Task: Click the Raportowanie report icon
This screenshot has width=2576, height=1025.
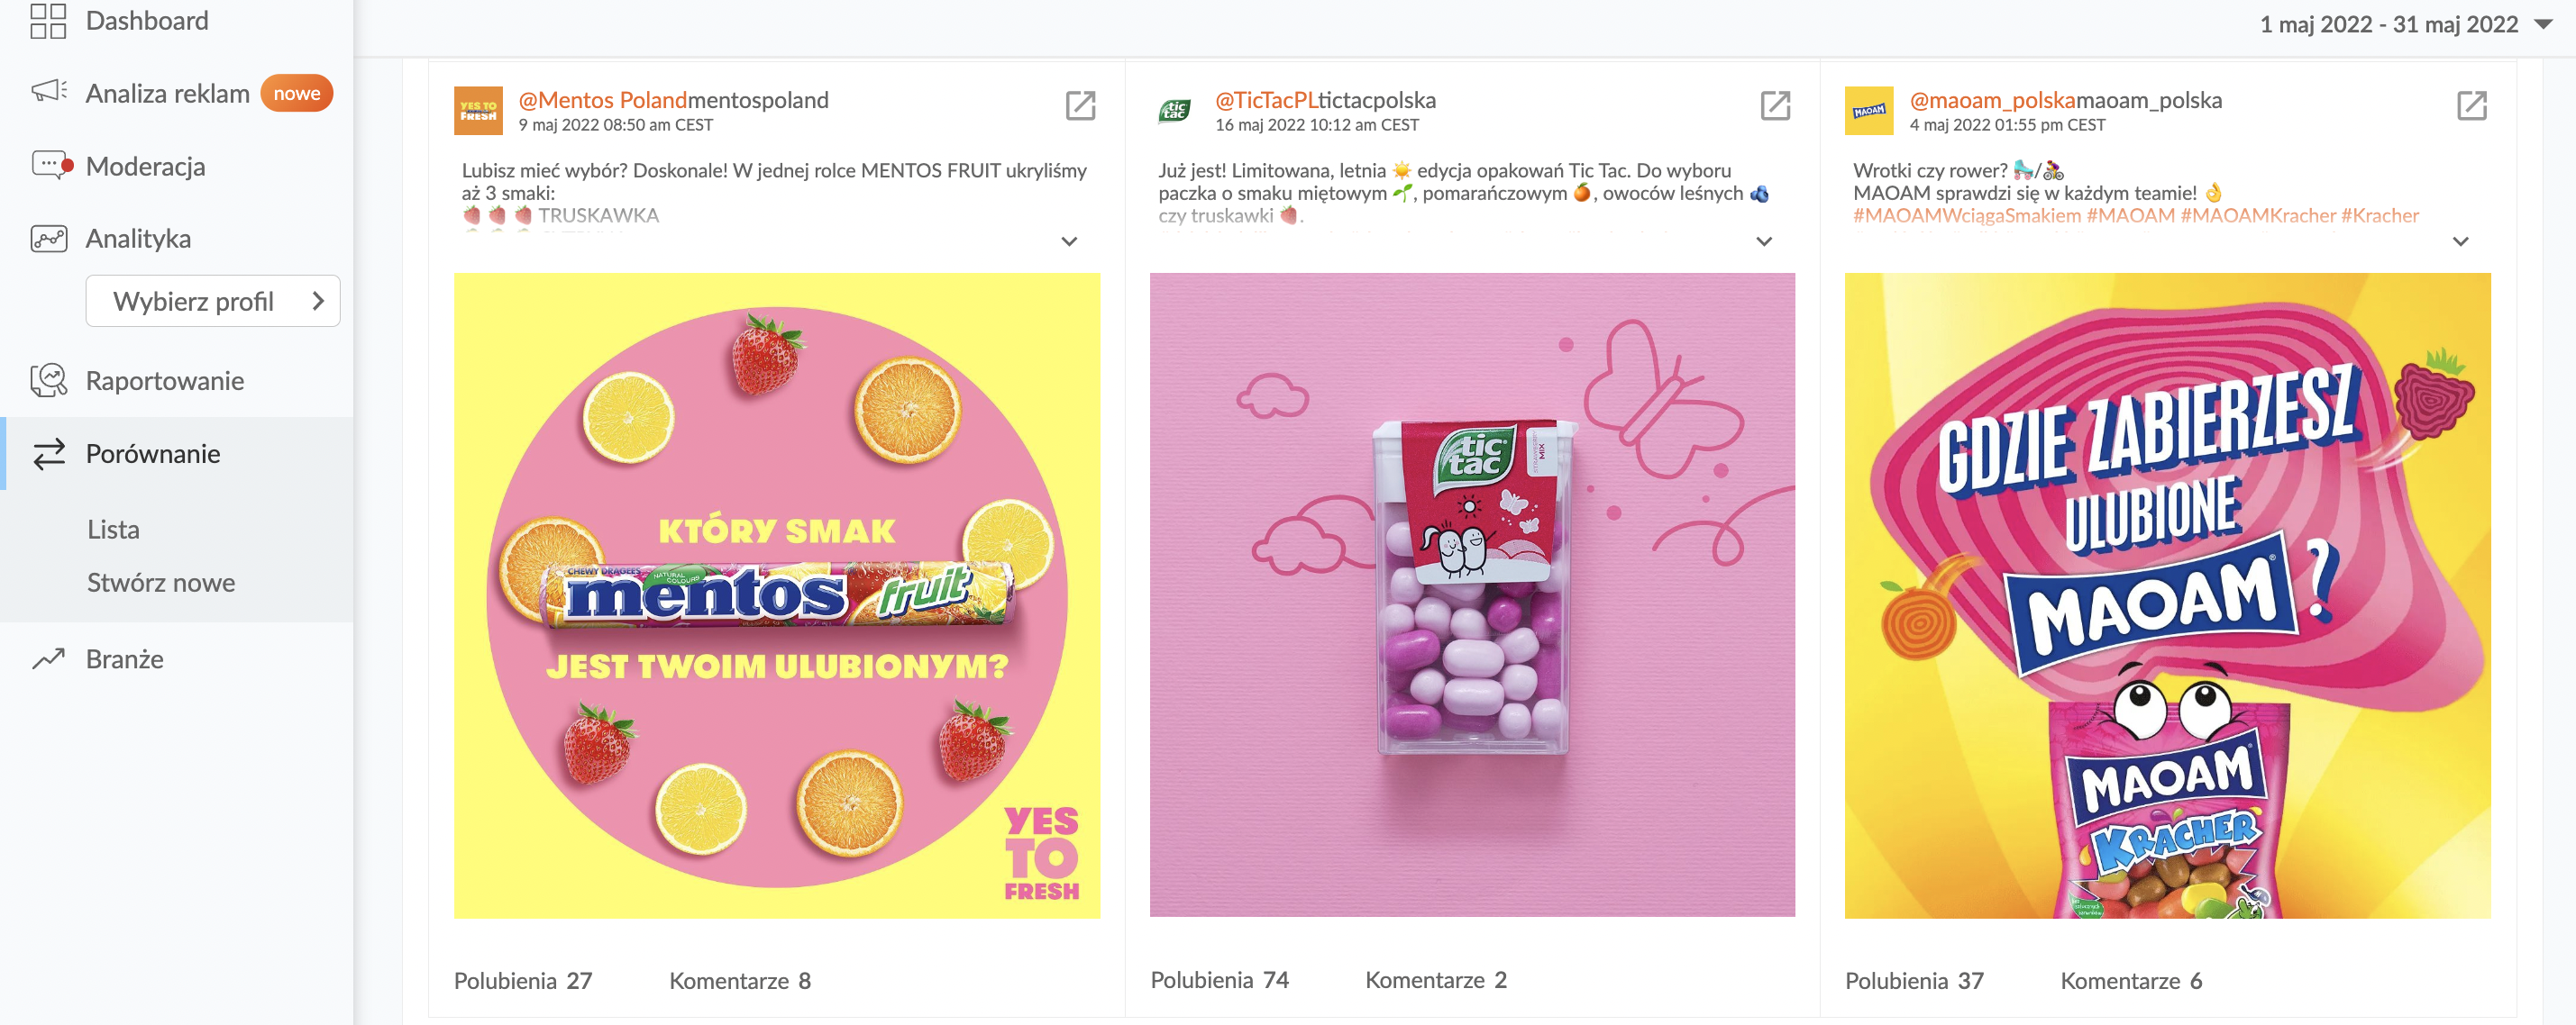Action: (x=48, y=381)
